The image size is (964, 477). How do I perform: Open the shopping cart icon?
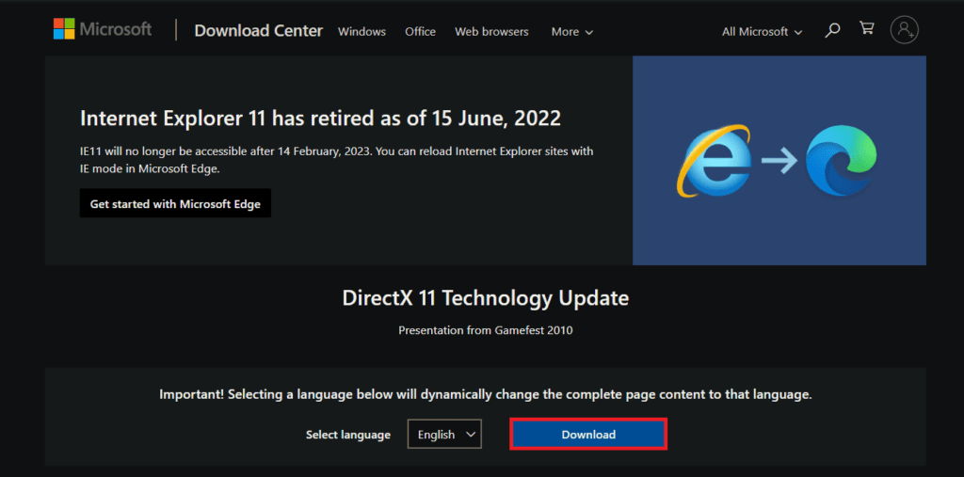(x=867, y=29)
